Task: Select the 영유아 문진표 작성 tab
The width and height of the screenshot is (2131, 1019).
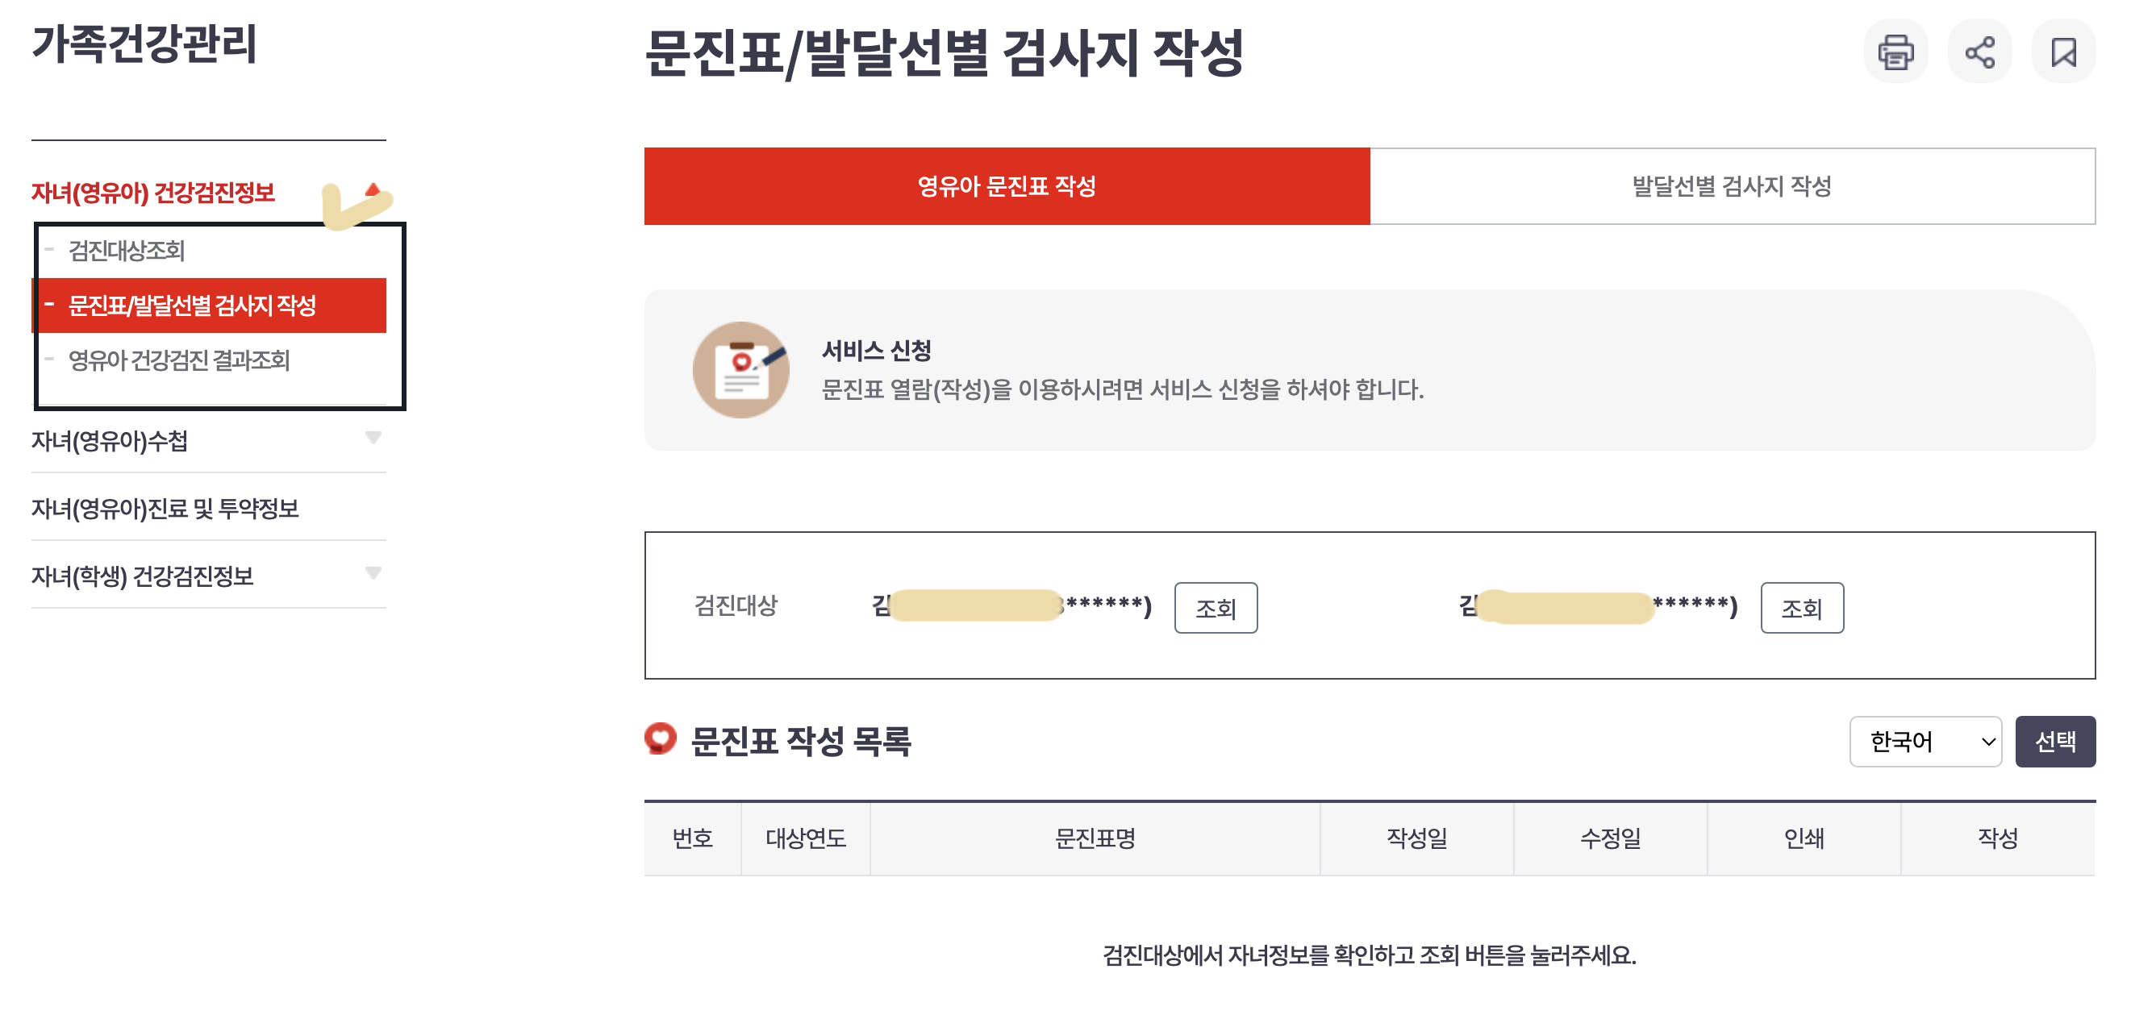Action: coord(1006,187)
